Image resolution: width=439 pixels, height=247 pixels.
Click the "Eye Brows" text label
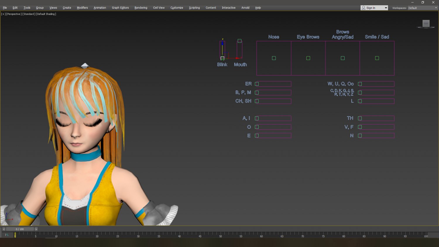[308, 37]
